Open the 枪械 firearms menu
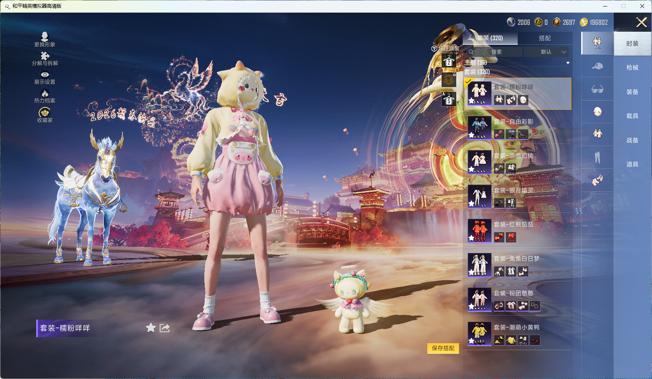 click(632, 68)
